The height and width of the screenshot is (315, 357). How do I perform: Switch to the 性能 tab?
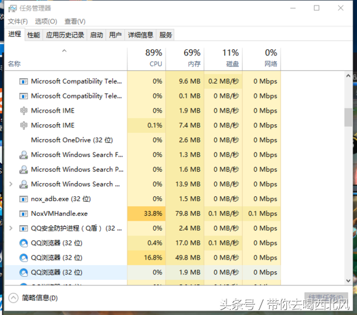click(33, 35)
